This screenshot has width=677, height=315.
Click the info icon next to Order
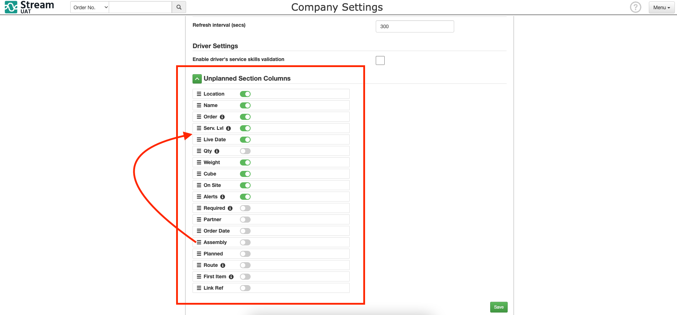click(x=222, y=117)
